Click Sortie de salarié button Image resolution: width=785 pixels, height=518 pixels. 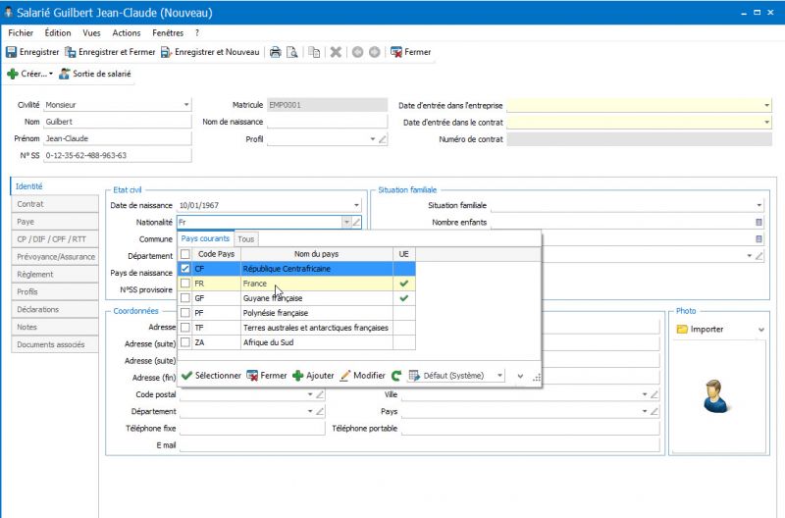point(95,75)
